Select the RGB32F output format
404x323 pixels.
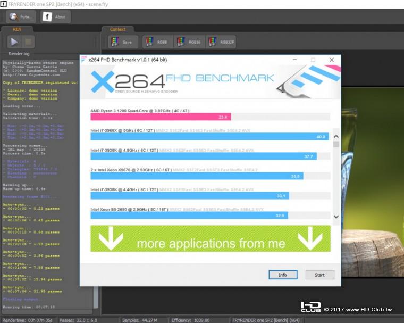(221, 42)
